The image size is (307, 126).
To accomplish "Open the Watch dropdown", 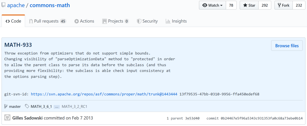I will pyautogui.click(x=212, y=5).
